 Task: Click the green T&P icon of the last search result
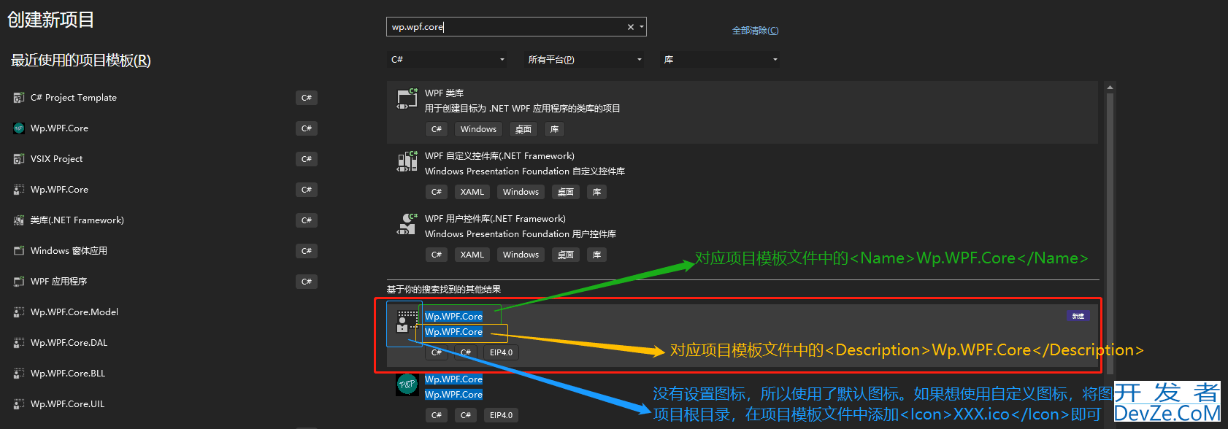[x=407, y=384]
